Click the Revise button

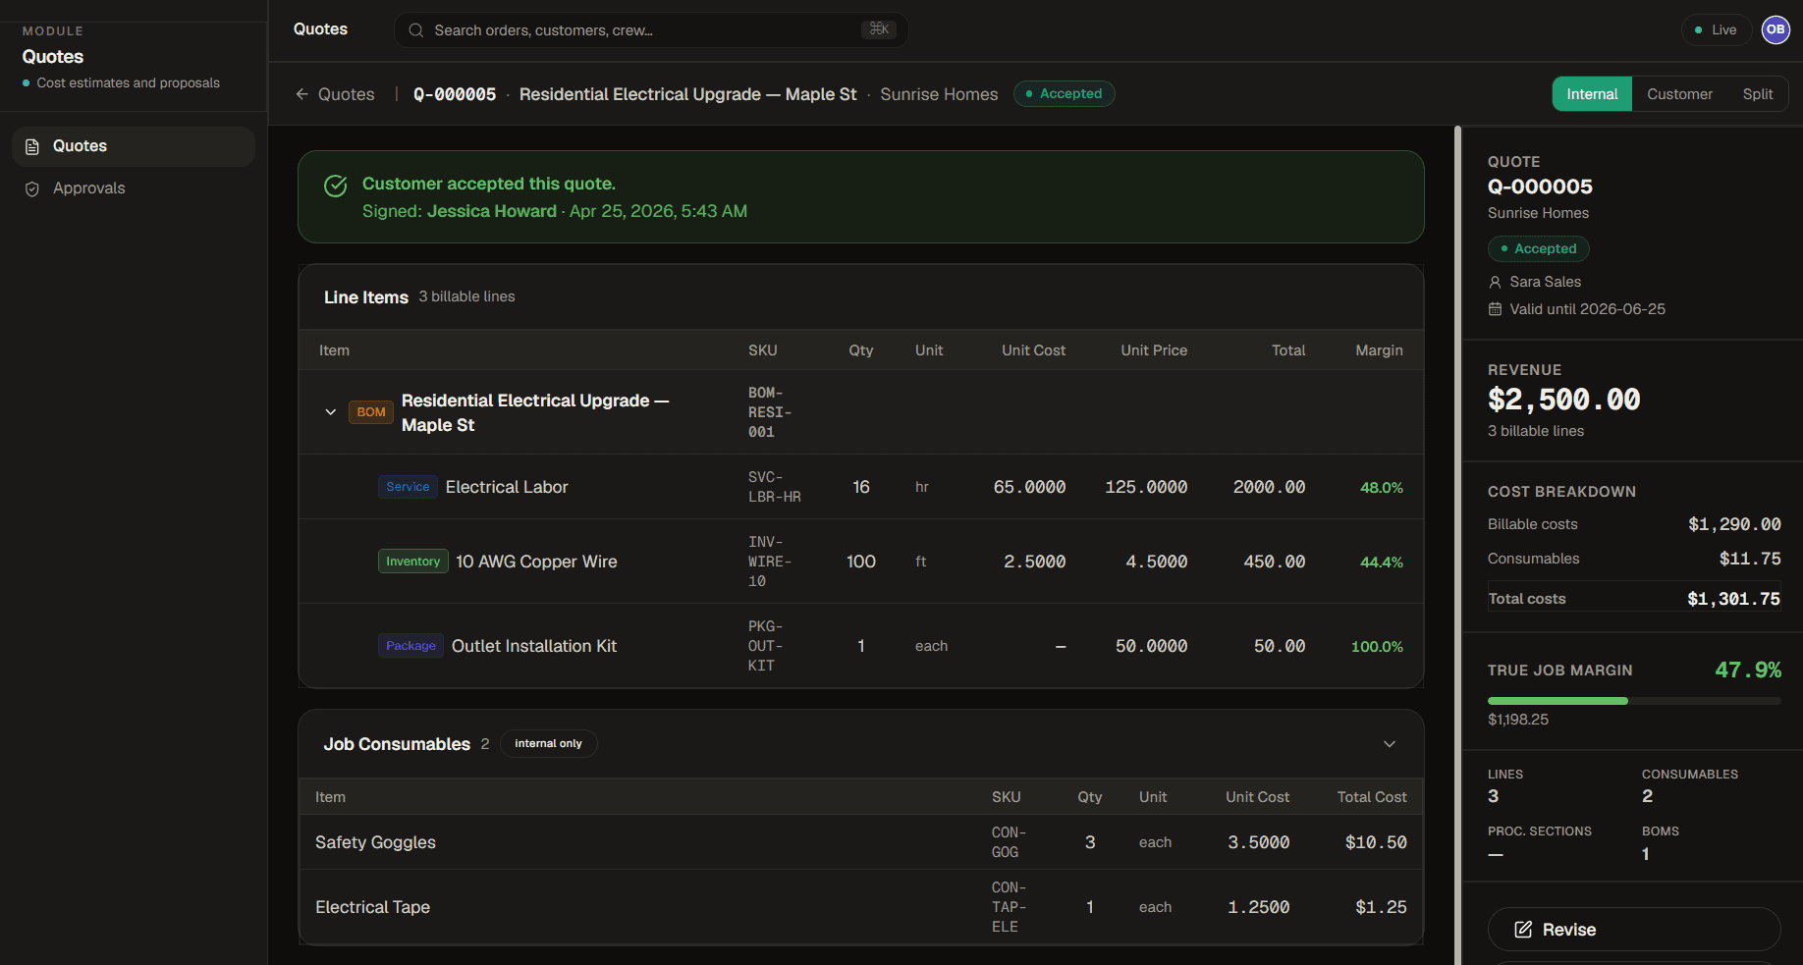(x=1634, y=930)
